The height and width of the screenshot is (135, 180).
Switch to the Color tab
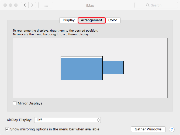[x=113, y=20]
